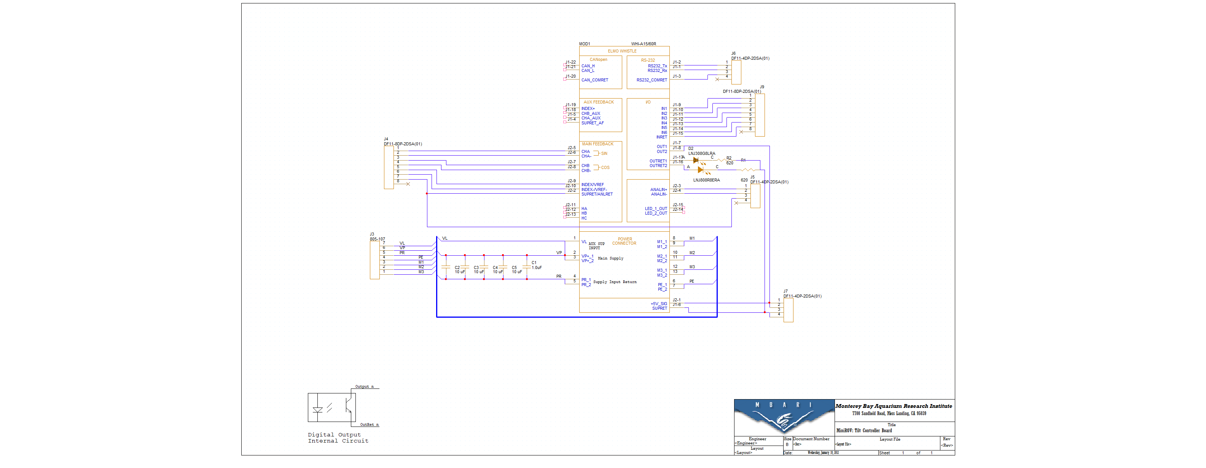Click the LED_1_OUT pin label

click(656, 209)
